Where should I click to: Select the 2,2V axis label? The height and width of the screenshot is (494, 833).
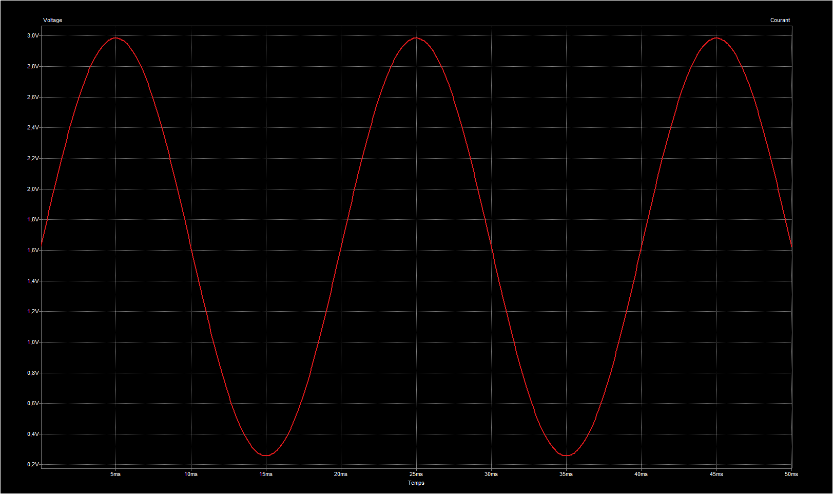click(x=33, y=158)
